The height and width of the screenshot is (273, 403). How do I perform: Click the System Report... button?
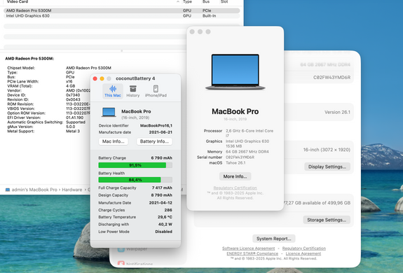point(274,239)
